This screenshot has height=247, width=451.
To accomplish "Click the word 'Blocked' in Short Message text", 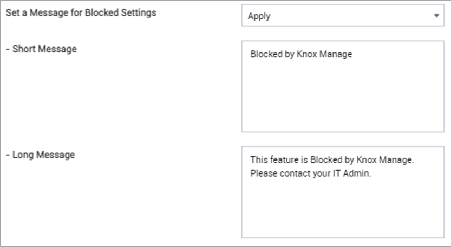I will click(266, 54).
